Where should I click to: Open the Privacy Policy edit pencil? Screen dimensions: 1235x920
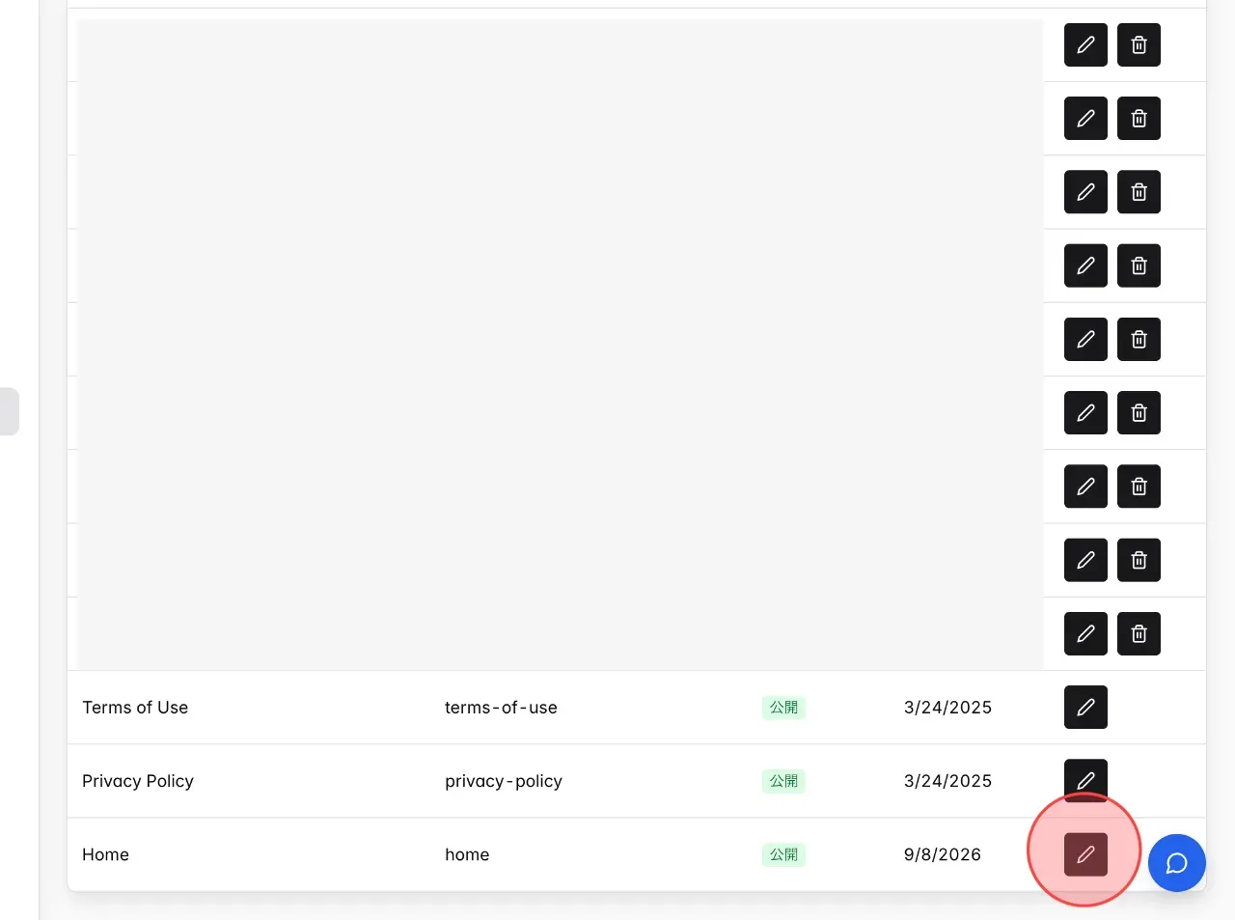1085,781
